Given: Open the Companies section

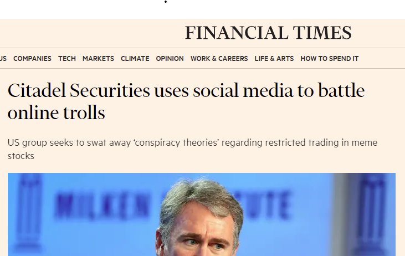Looking at the screenshot, I should (32, 59).
